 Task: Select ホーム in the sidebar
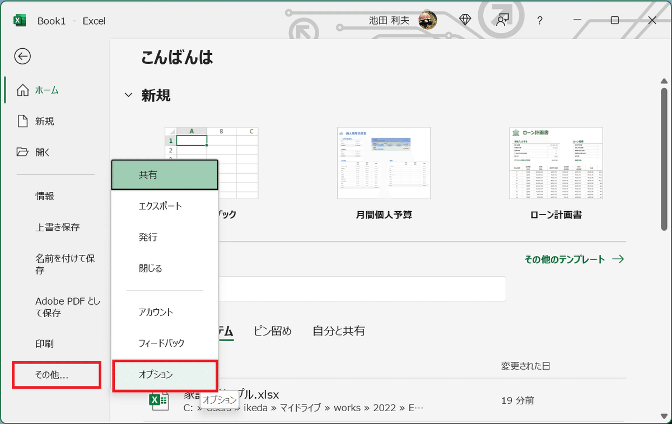click(48, 90)
